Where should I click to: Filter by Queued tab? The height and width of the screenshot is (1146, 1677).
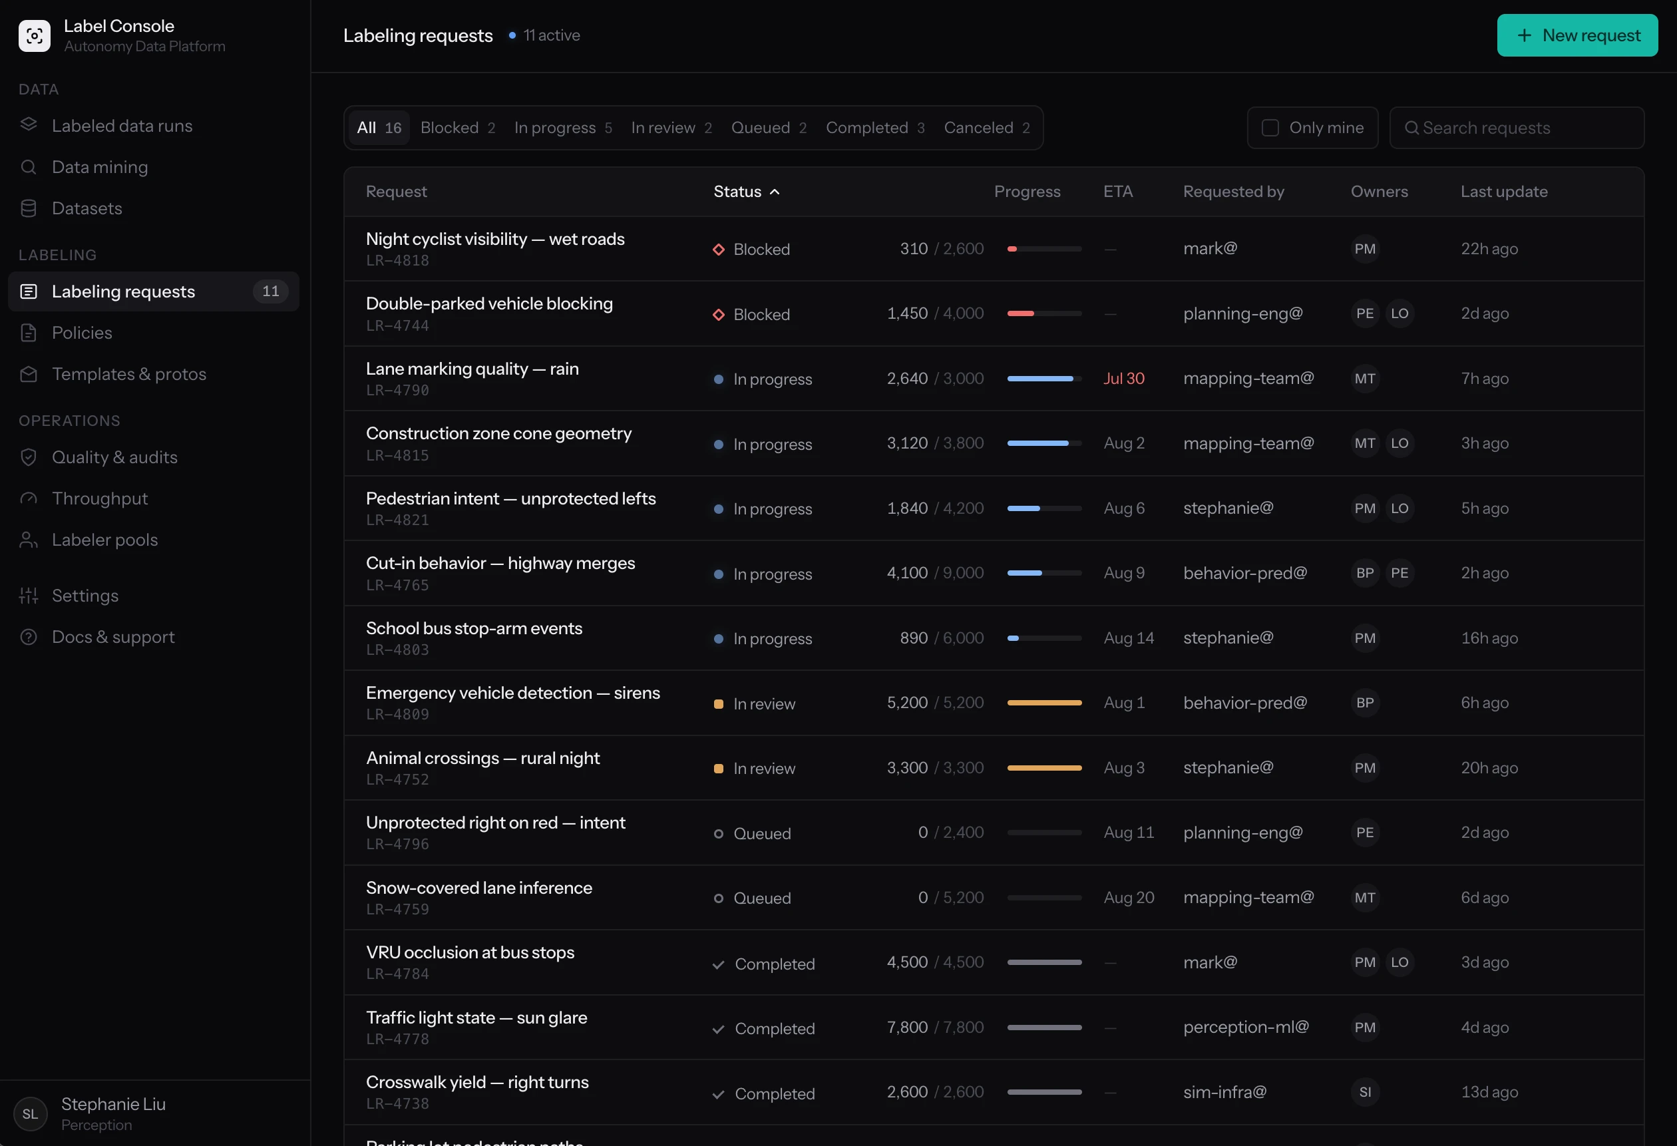769,128
